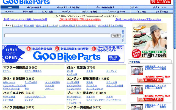This screenshot has height=110, width=176.
Task: Click the 11月1日 OPEN splash badge
Action: click(x=13, y=54)
